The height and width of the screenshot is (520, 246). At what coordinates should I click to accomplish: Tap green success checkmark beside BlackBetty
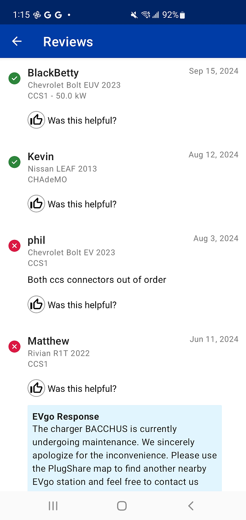pyautogui.click(x=14, y=78)
